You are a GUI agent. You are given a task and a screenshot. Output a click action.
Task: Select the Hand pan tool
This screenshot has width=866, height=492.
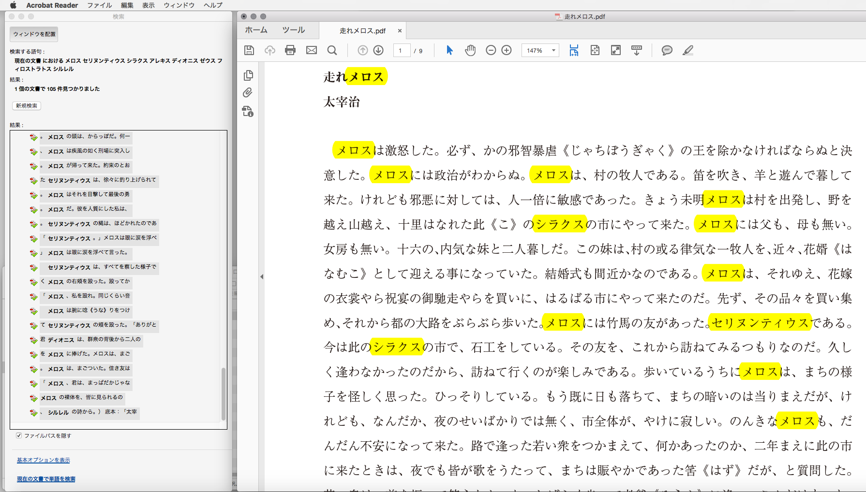pos(470,50)
